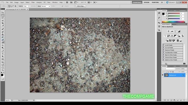Toggle Lock all in Layers panel
This screenshot has height=105, width=188.
coord(173,72)
